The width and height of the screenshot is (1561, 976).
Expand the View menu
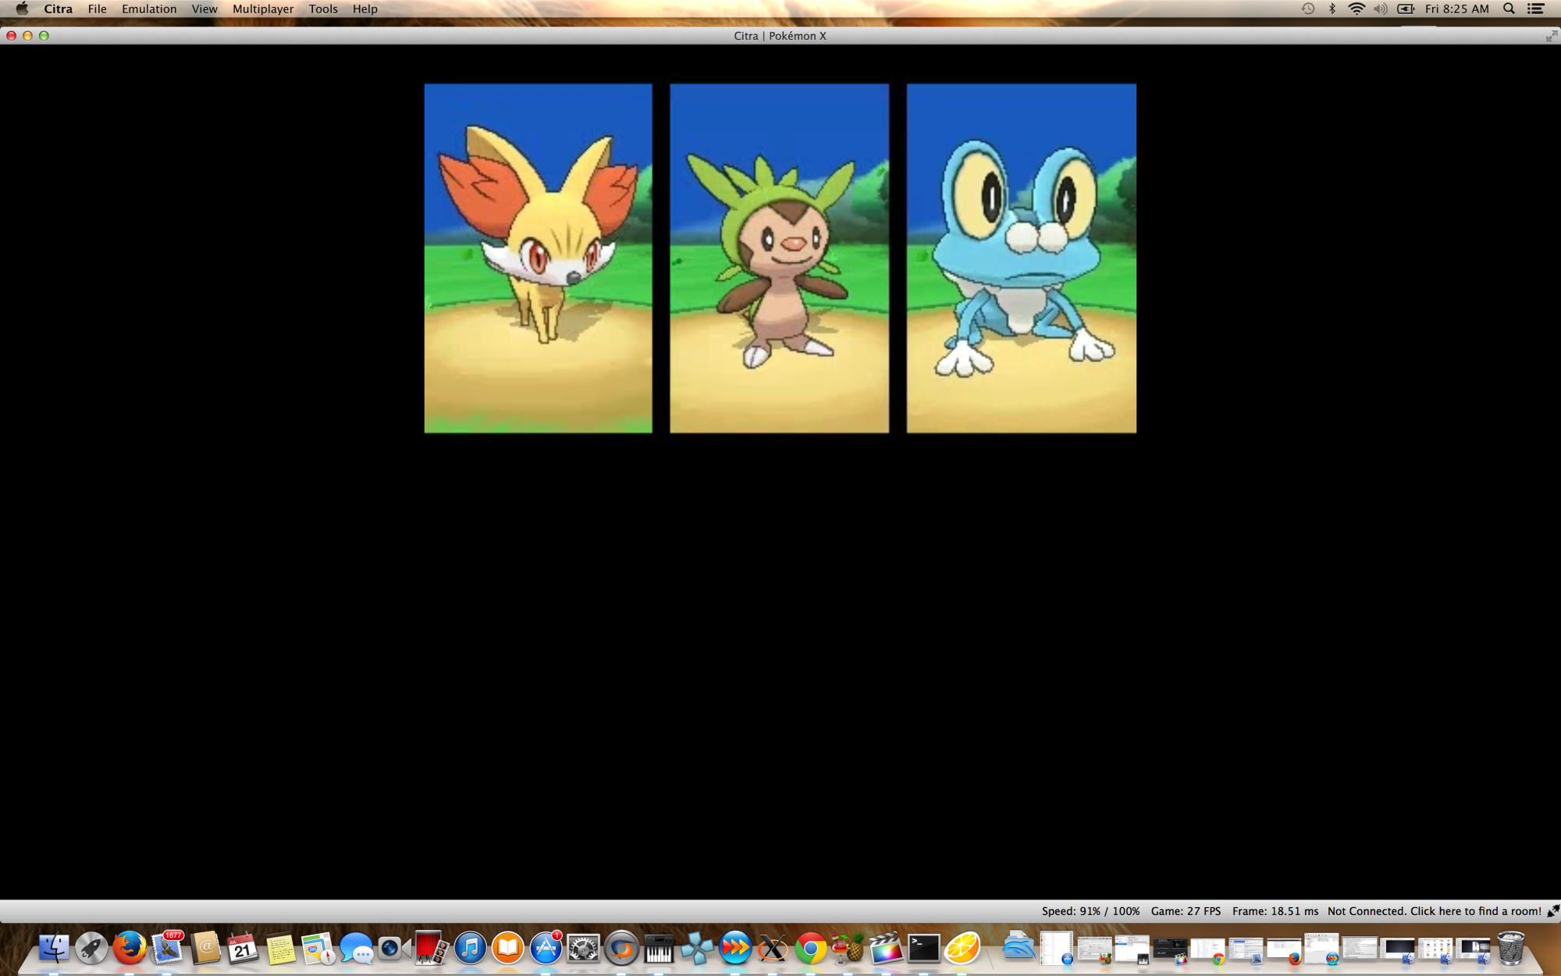tap(204, 9)
